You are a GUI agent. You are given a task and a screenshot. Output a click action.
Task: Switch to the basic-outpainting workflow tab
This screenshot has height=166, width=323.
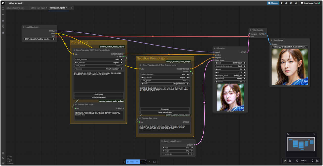click(x=16, y=8)
